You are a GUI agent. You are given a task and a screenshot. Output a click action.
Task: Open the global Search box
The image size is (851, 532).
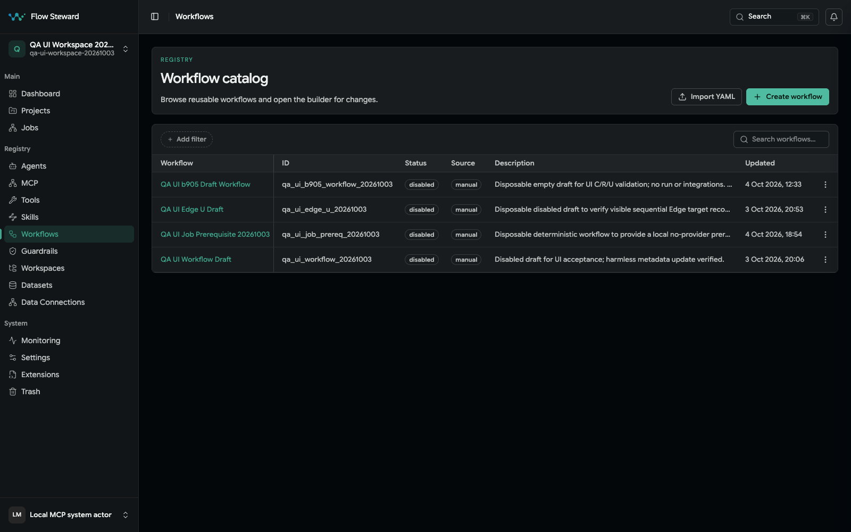click(x=774, y=16)
